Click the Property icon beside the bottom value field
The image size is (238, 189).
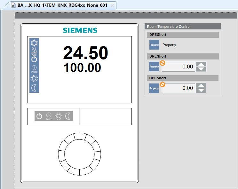coord(154,88)
